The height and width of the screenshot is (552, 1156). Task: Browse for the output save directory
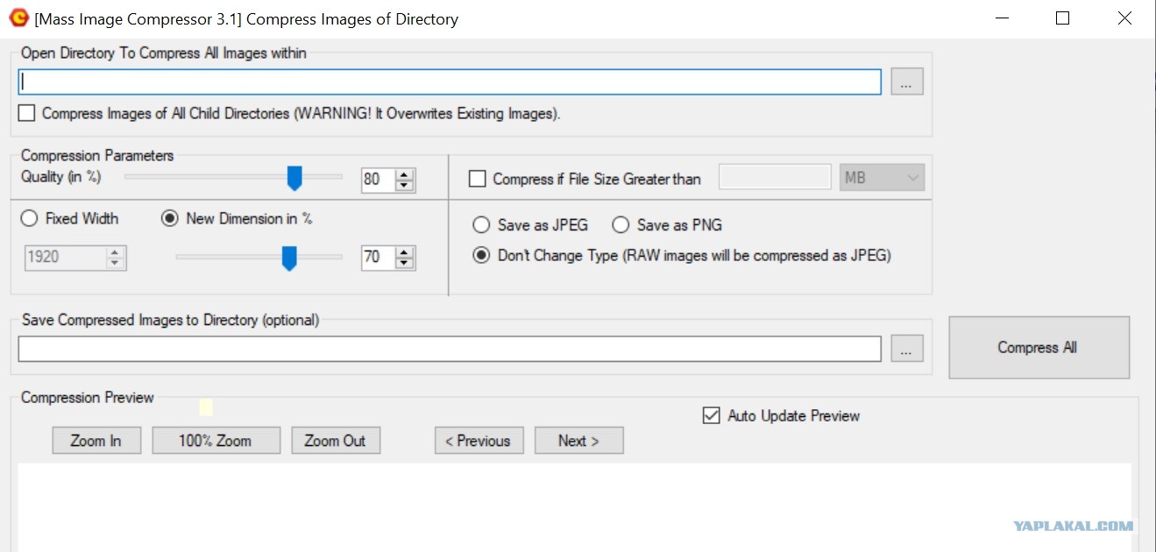coord(907,349)
